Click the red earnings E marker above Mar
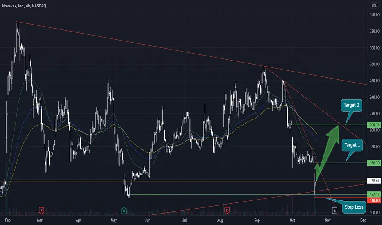The width and height of the screenshot is (382, 225). pos(41,210)
